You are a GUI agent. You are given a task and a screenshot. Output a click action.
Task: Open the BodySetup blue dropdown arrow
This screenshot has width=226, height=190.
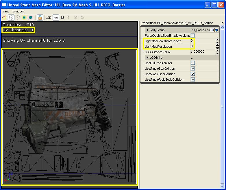click(x=217, y=30)
